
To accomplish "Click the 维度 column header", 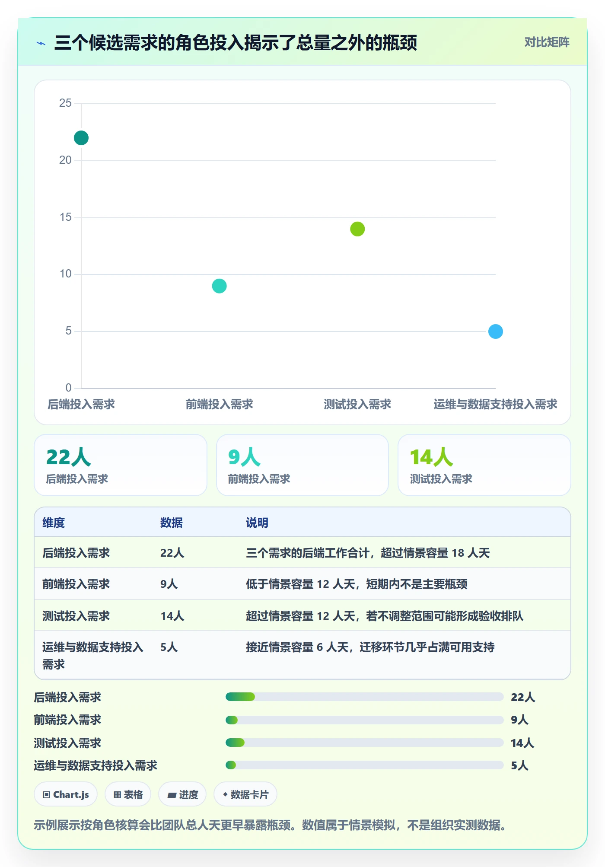I will coord(54,523).
